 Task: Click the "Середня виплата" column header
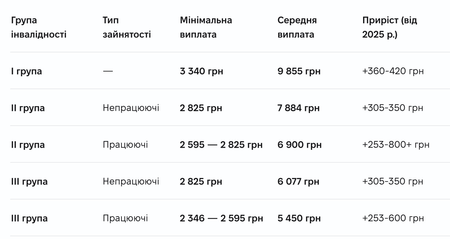297,27
